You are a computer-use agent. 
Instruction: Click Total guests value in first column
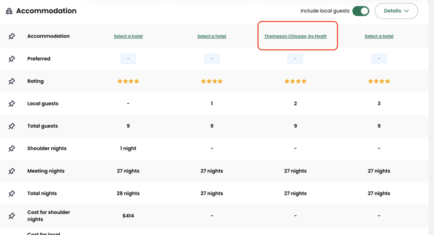128,126
